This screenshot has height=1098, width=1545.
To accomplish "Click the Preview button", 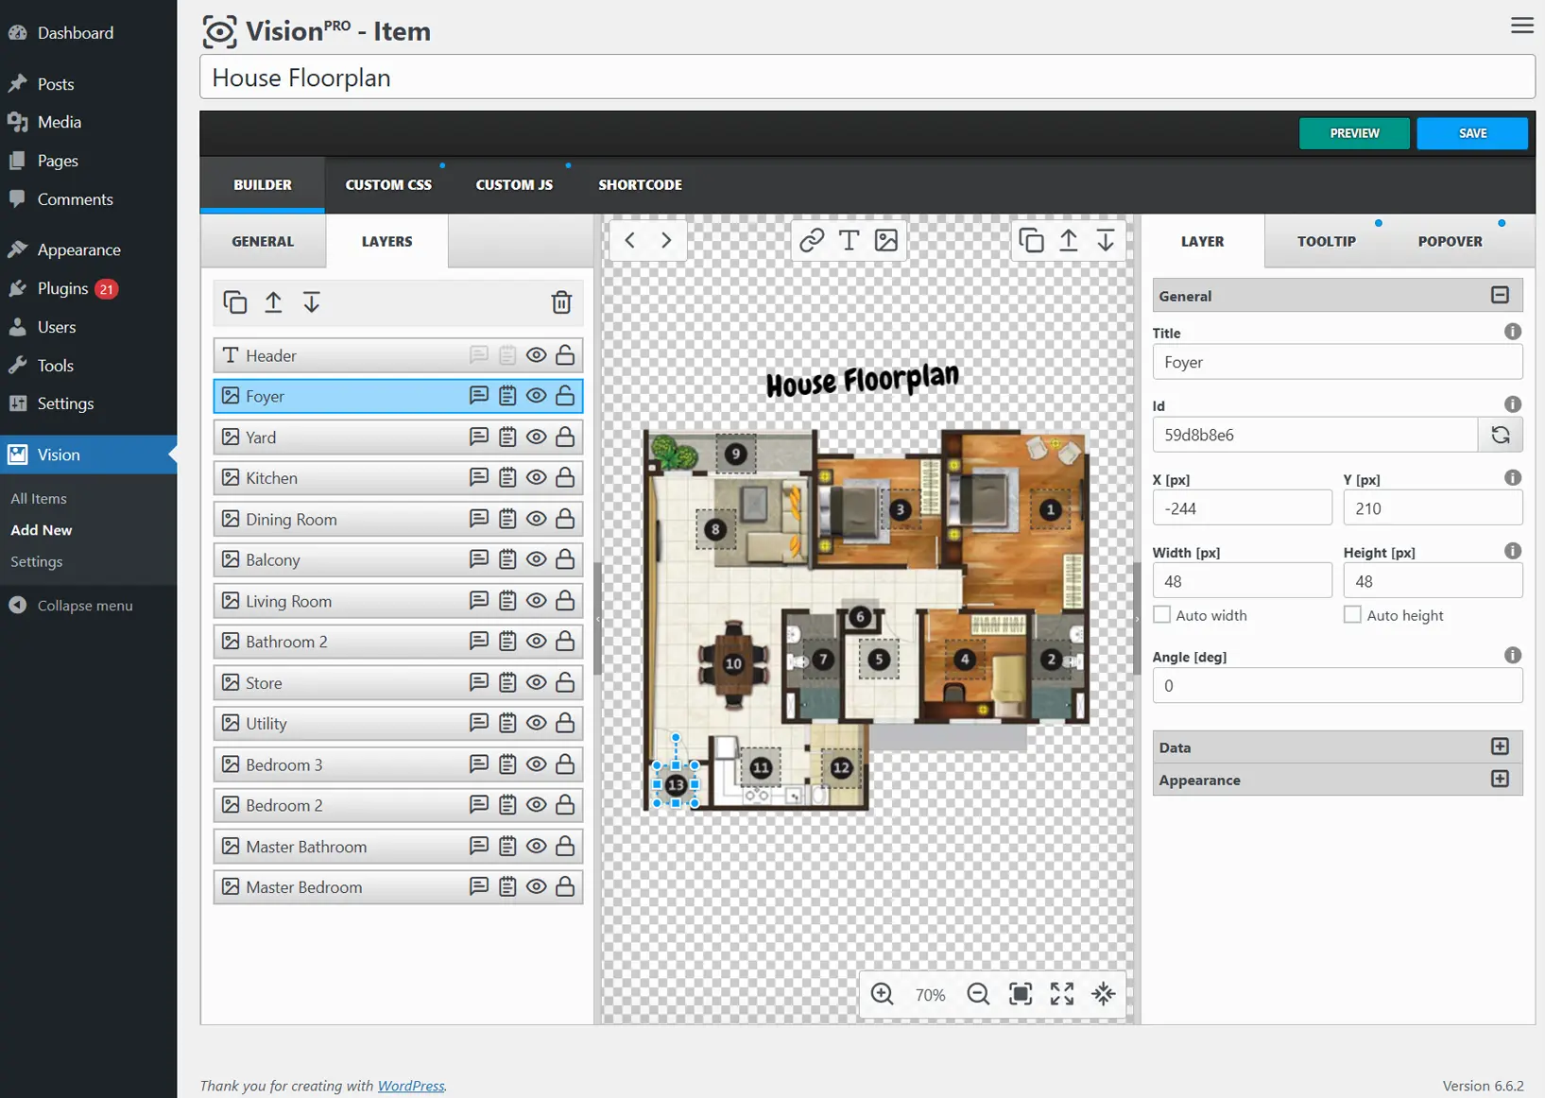I will coord(1353,132).
